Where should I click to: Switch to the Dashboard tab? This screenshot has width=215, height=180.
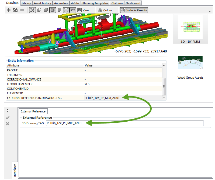point(133,3)
